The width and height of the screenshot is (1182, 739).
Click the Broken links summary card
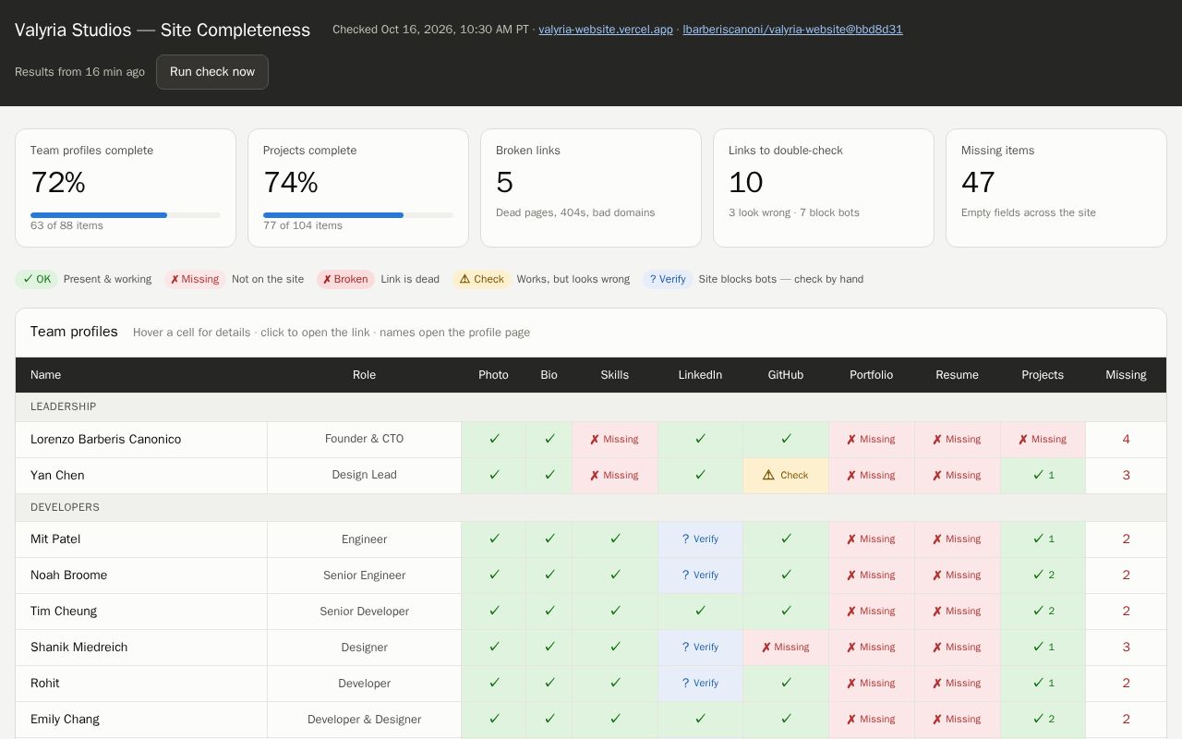pos(591,188)
